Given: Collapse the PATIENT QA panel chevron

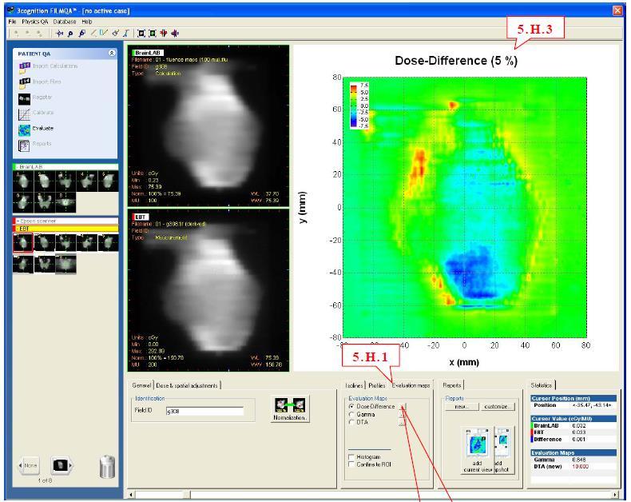Looking at the screenshot, I should click(112, 54).
